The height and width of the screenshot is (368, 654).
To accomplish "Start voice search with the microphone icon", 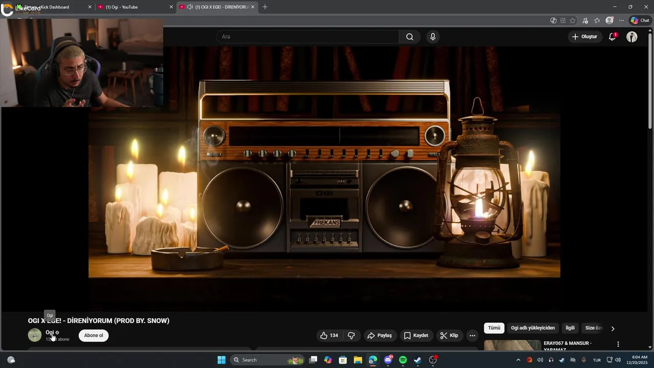I will coord(433,37).
